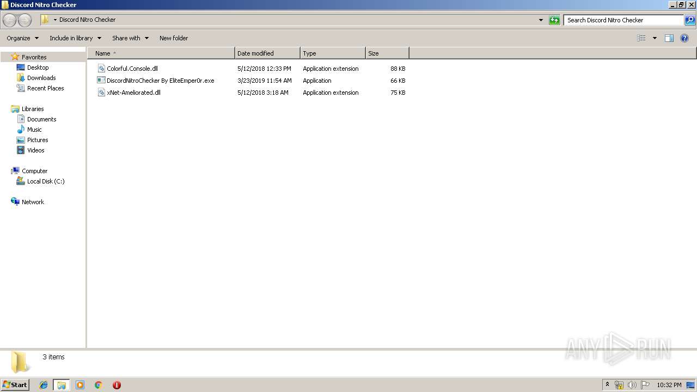Open Google Chrome from taskbar

click(x=99, y=385)
